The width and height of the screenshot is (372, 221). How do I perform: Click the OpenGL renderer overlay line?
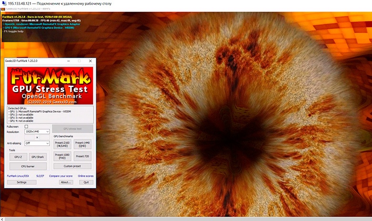coord(41,24)
